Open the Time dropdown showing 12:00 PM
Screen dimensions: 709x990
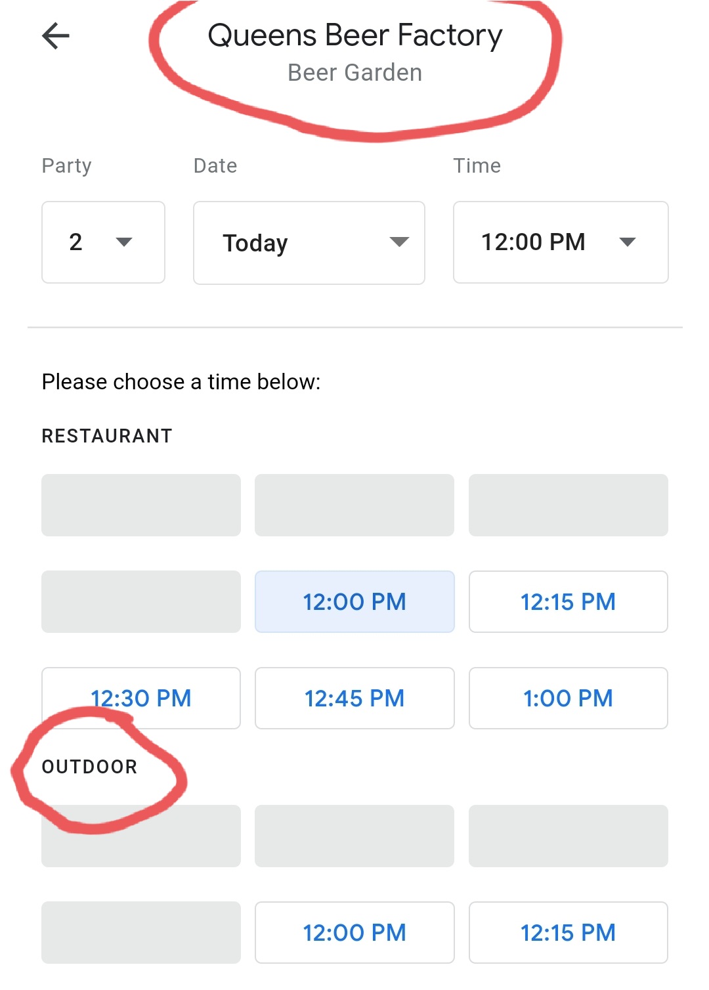pos(560,242)
